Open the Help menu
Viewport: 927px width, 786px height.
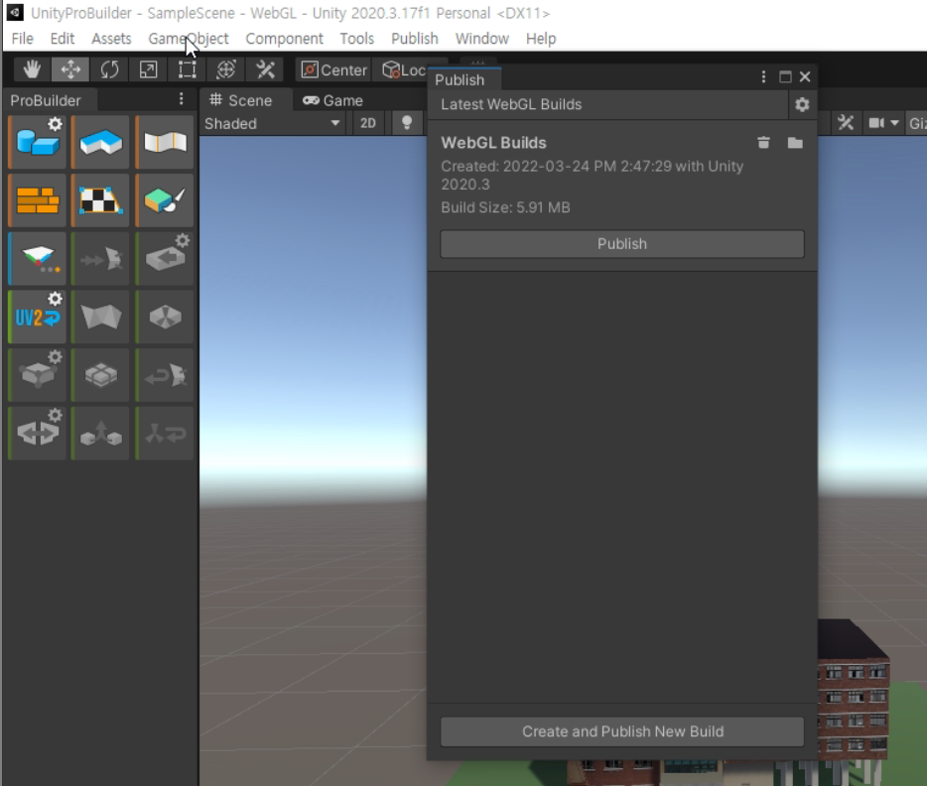click(541, 39)
